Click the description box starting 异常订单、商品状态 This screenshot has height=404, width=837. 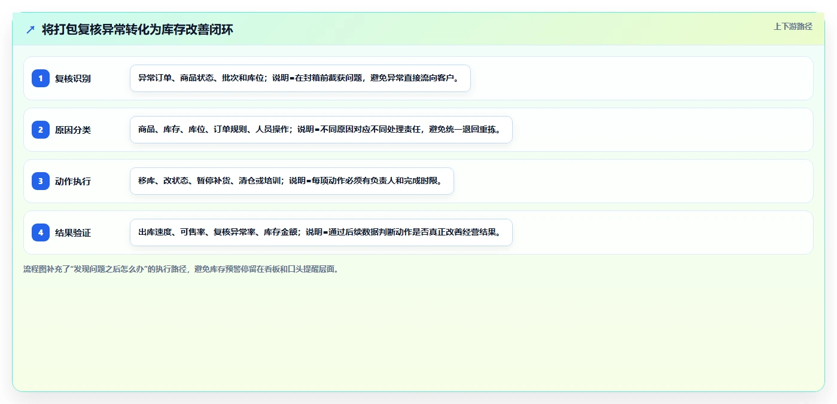point(300,78)
